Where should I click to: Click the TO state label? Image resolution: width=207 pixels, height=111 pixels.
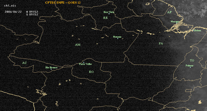pyautogui.click(x=192, y=60)
